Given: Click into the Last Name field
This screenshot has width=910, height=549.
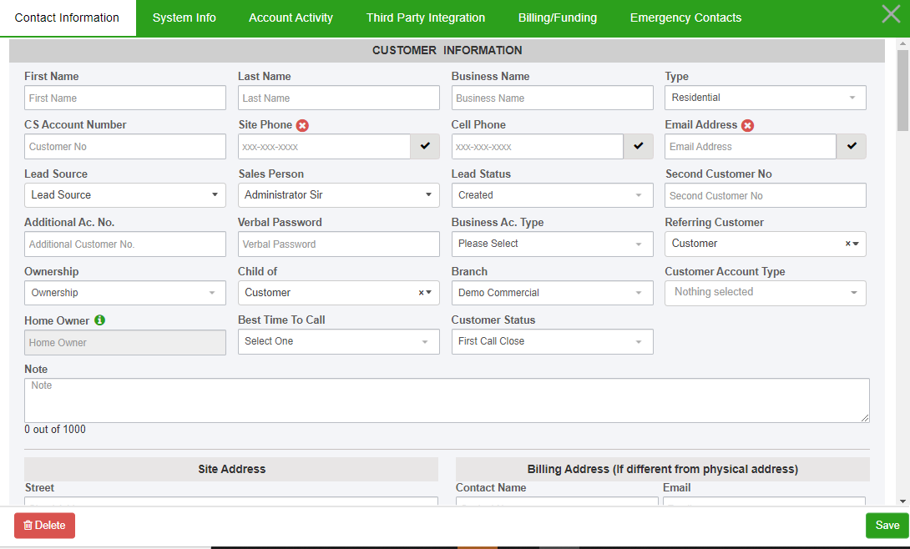Looking at the screenshot, I should click(338, 98).
